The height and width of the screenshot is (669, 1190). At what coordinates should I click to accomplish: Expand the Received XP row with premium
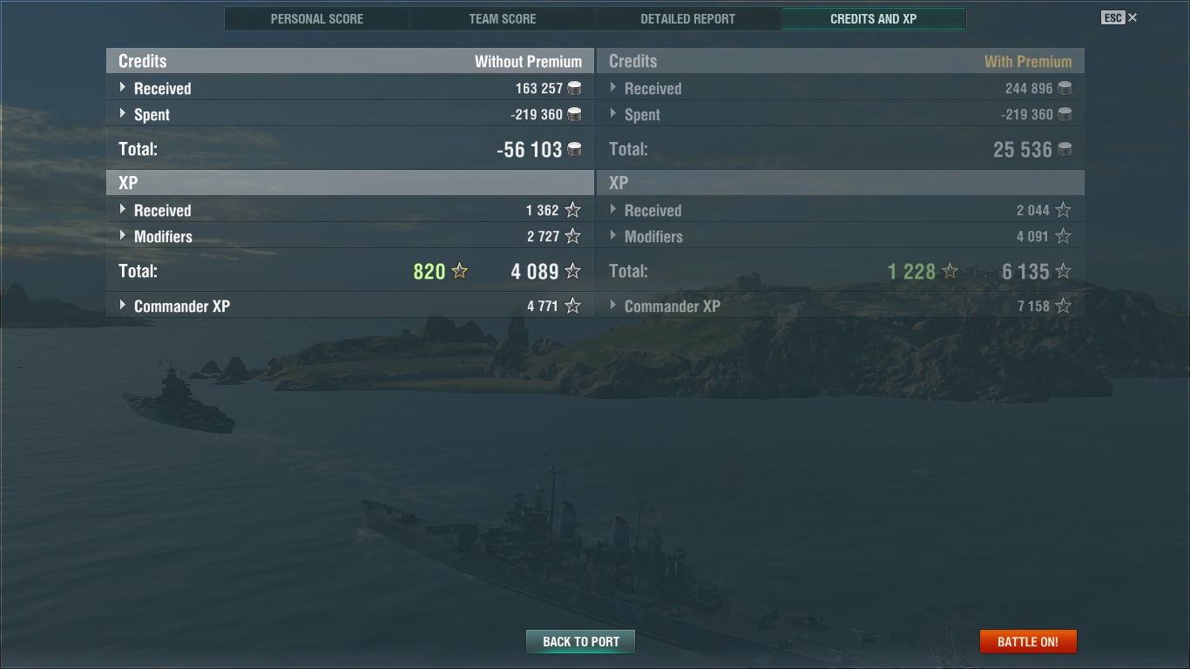841,210
